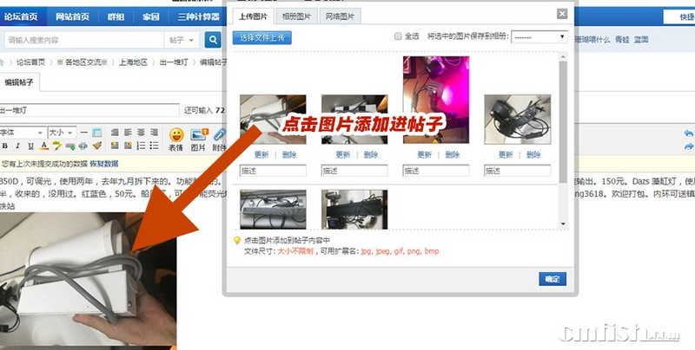Screen dimensions: 695x350
Task: Click the blue search magnifier button
Action: (x=213, y=40)
